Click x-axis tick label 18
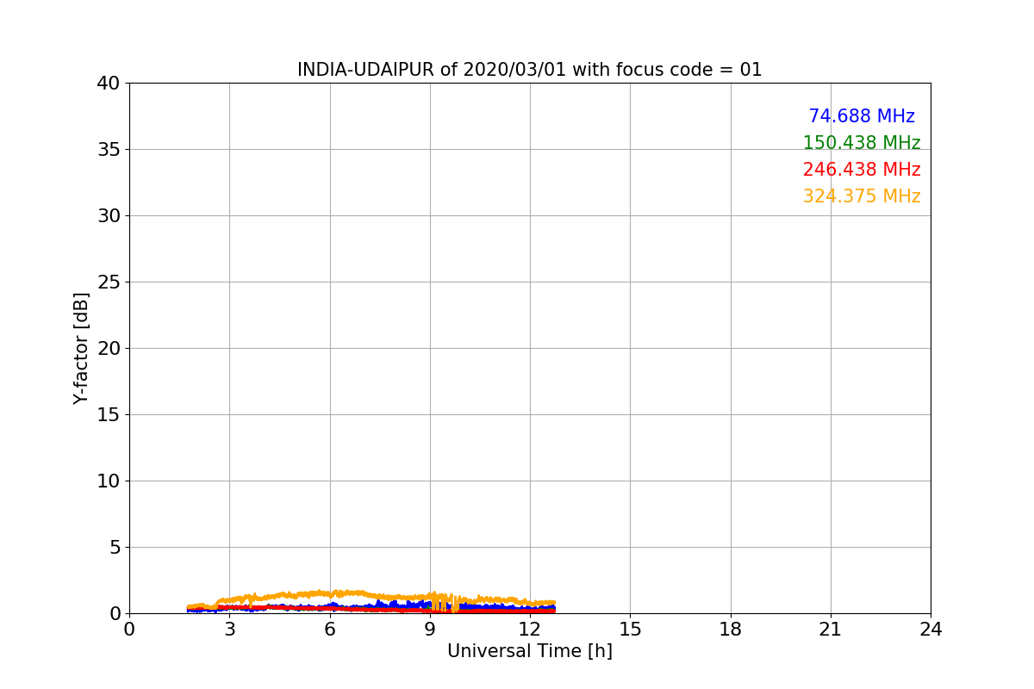 [731, 630]
